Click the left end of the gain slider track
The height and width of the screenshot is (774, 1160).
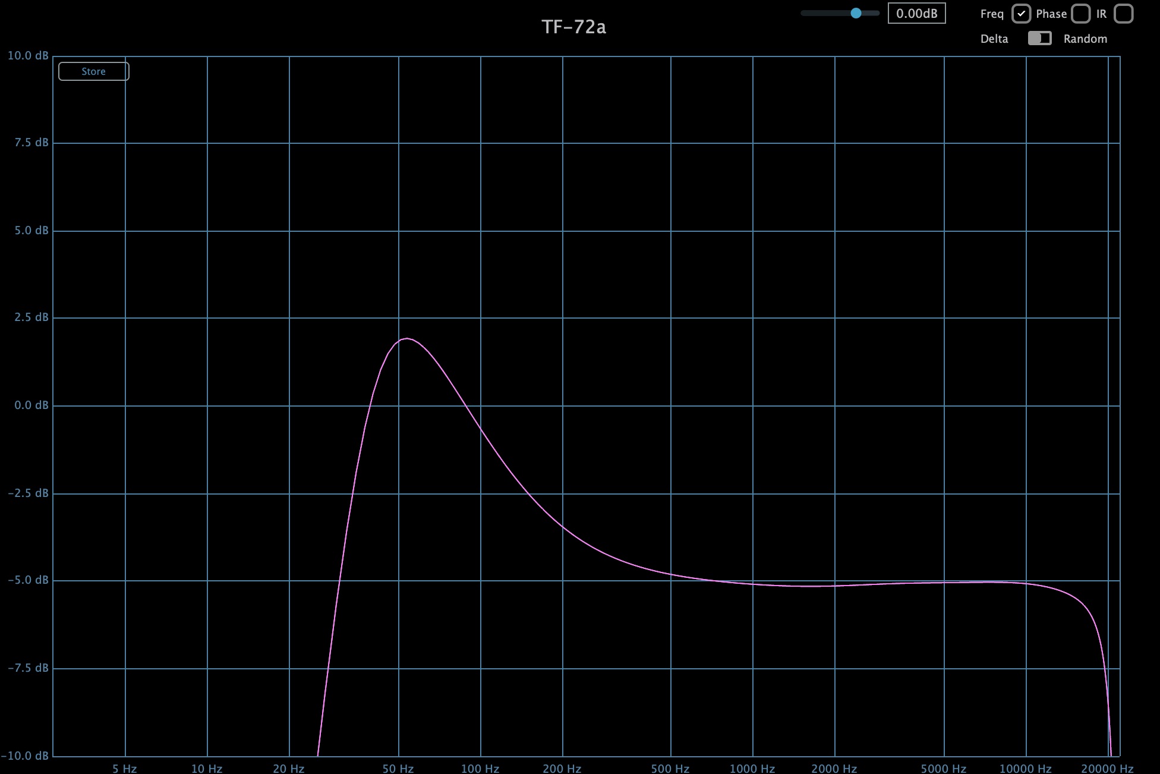click(804, 13)
